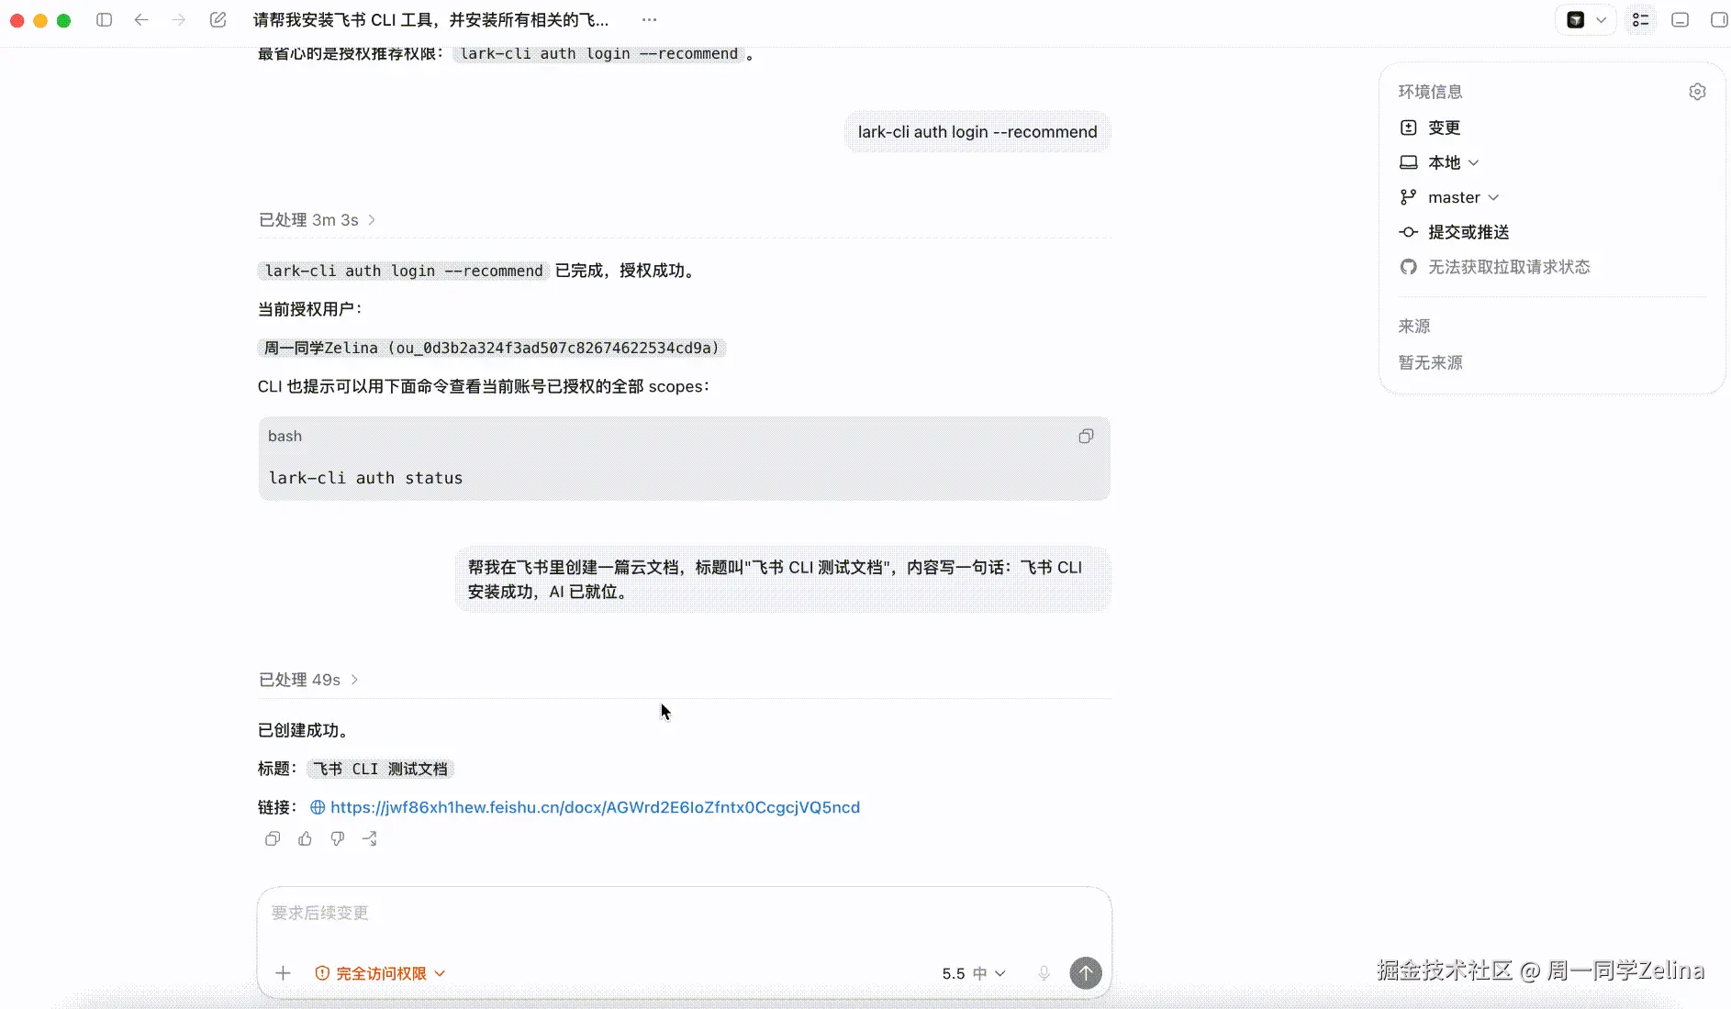Open environment settings gear icon
This screenshot has width=1731, height=1009.
click(1697, 92)
